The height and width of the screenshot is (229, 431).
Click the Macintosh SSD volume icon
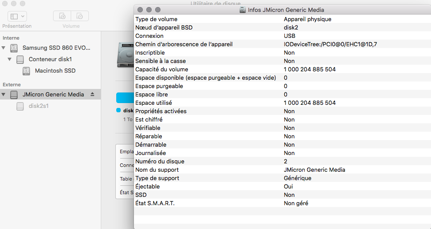click(x=27, y=70)
